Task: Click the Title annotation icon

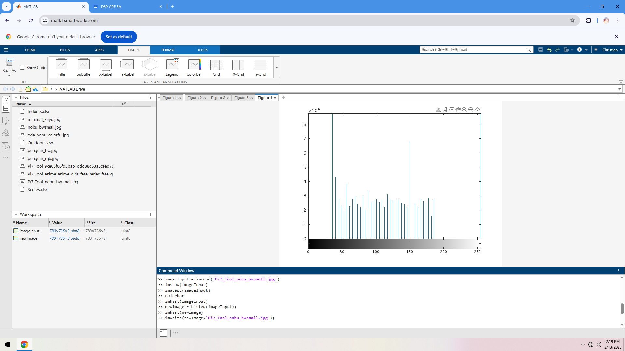Action: [61, 67]
